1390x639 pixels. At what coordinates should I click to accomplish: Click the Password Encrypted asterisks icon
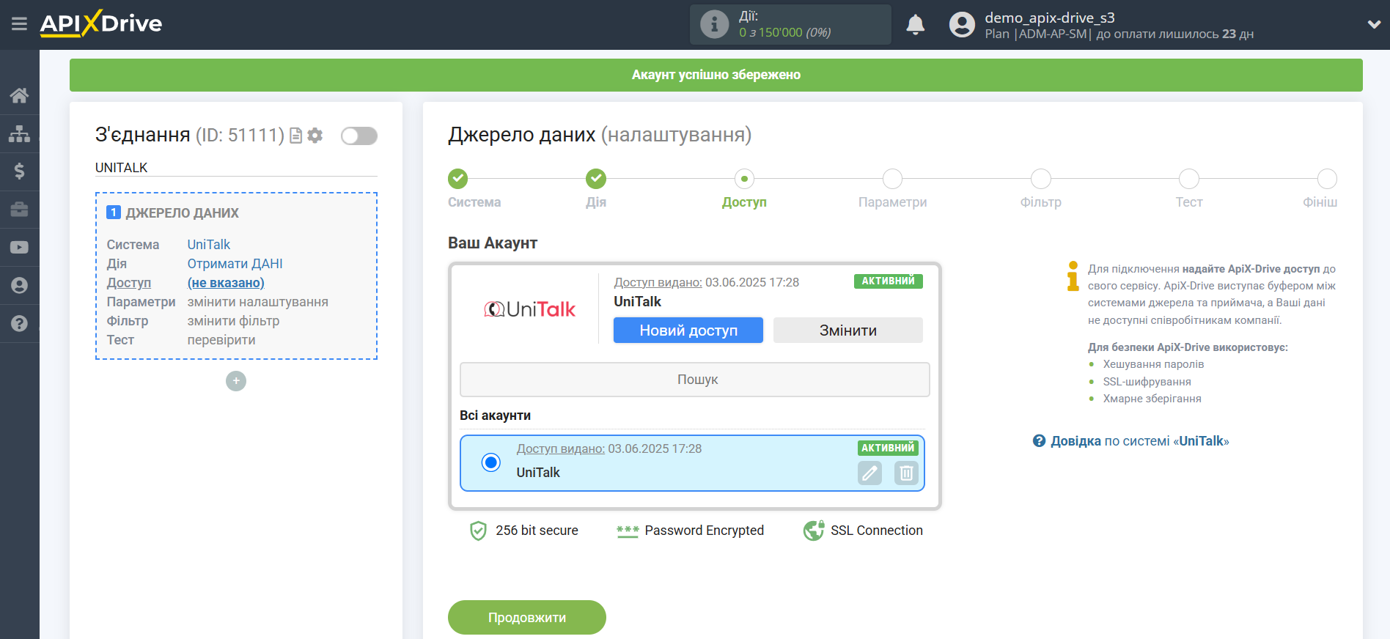point(628,531)
